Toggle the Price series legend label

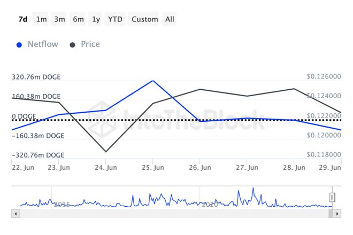pyautogui.click(x=90, y=44)
